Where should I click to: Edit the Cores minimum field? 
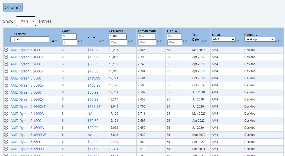point(69,36)
